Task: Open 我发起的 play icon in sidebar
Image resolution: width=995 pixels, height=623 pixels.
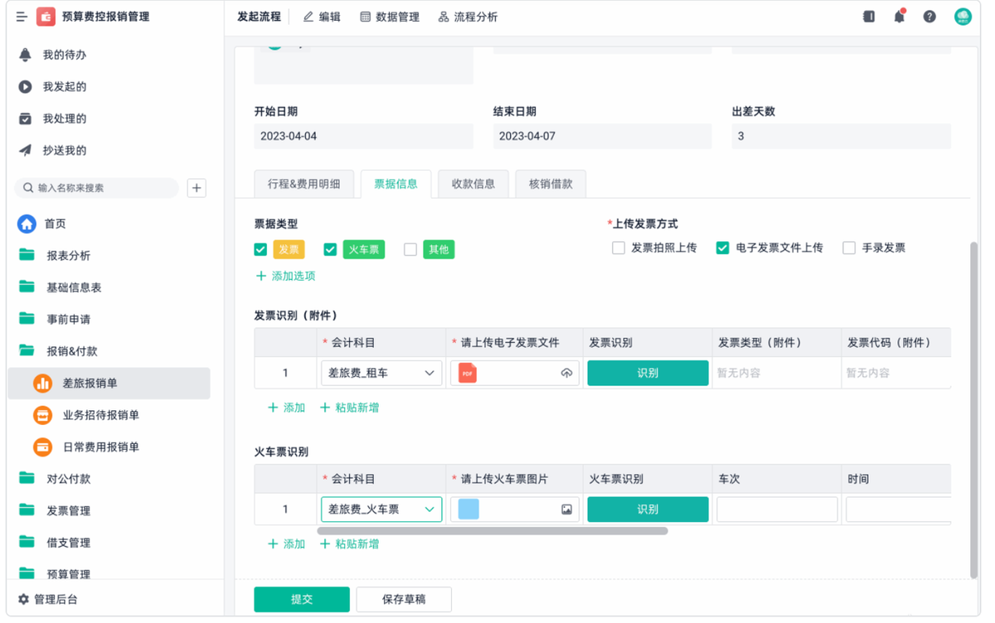Action: [26, 87]
